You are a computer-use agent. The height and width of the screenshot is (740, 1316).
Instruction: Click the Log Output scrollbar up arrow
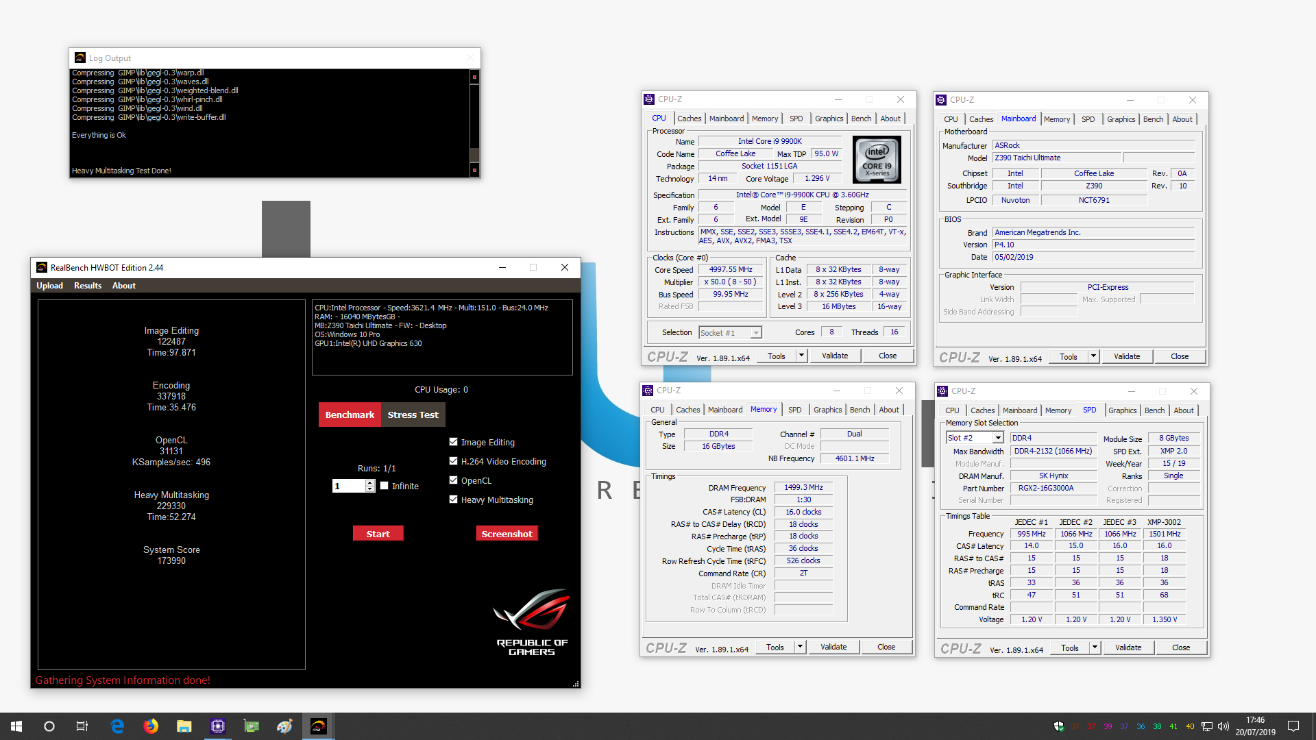[474, 77]
